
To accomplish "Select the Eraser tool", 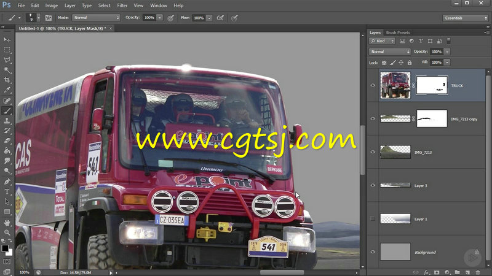I will [x=7, y=141].
